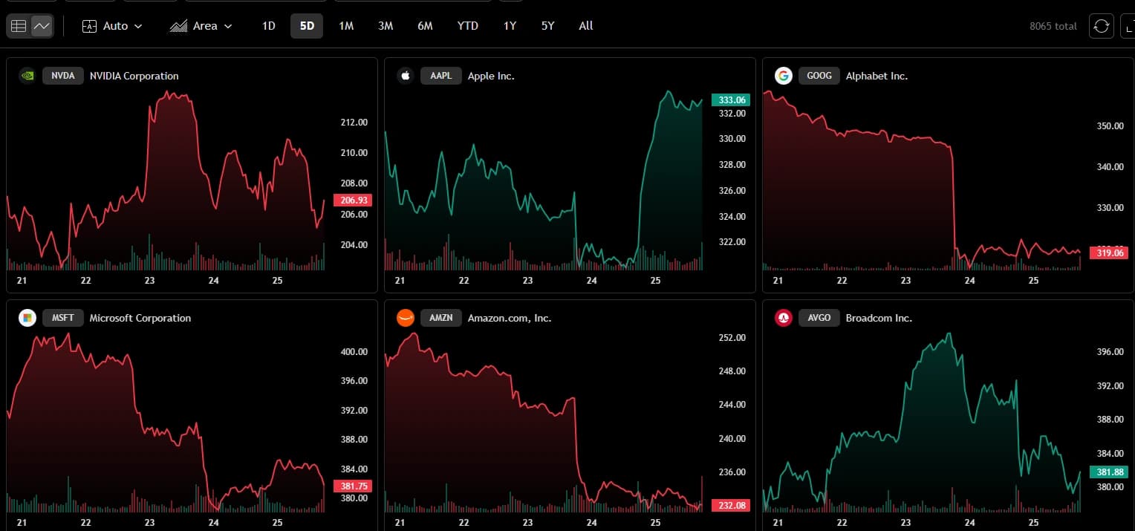Select the 1M time range
Viewport: 1135px width, 531px height.
[x=346, y=26]
